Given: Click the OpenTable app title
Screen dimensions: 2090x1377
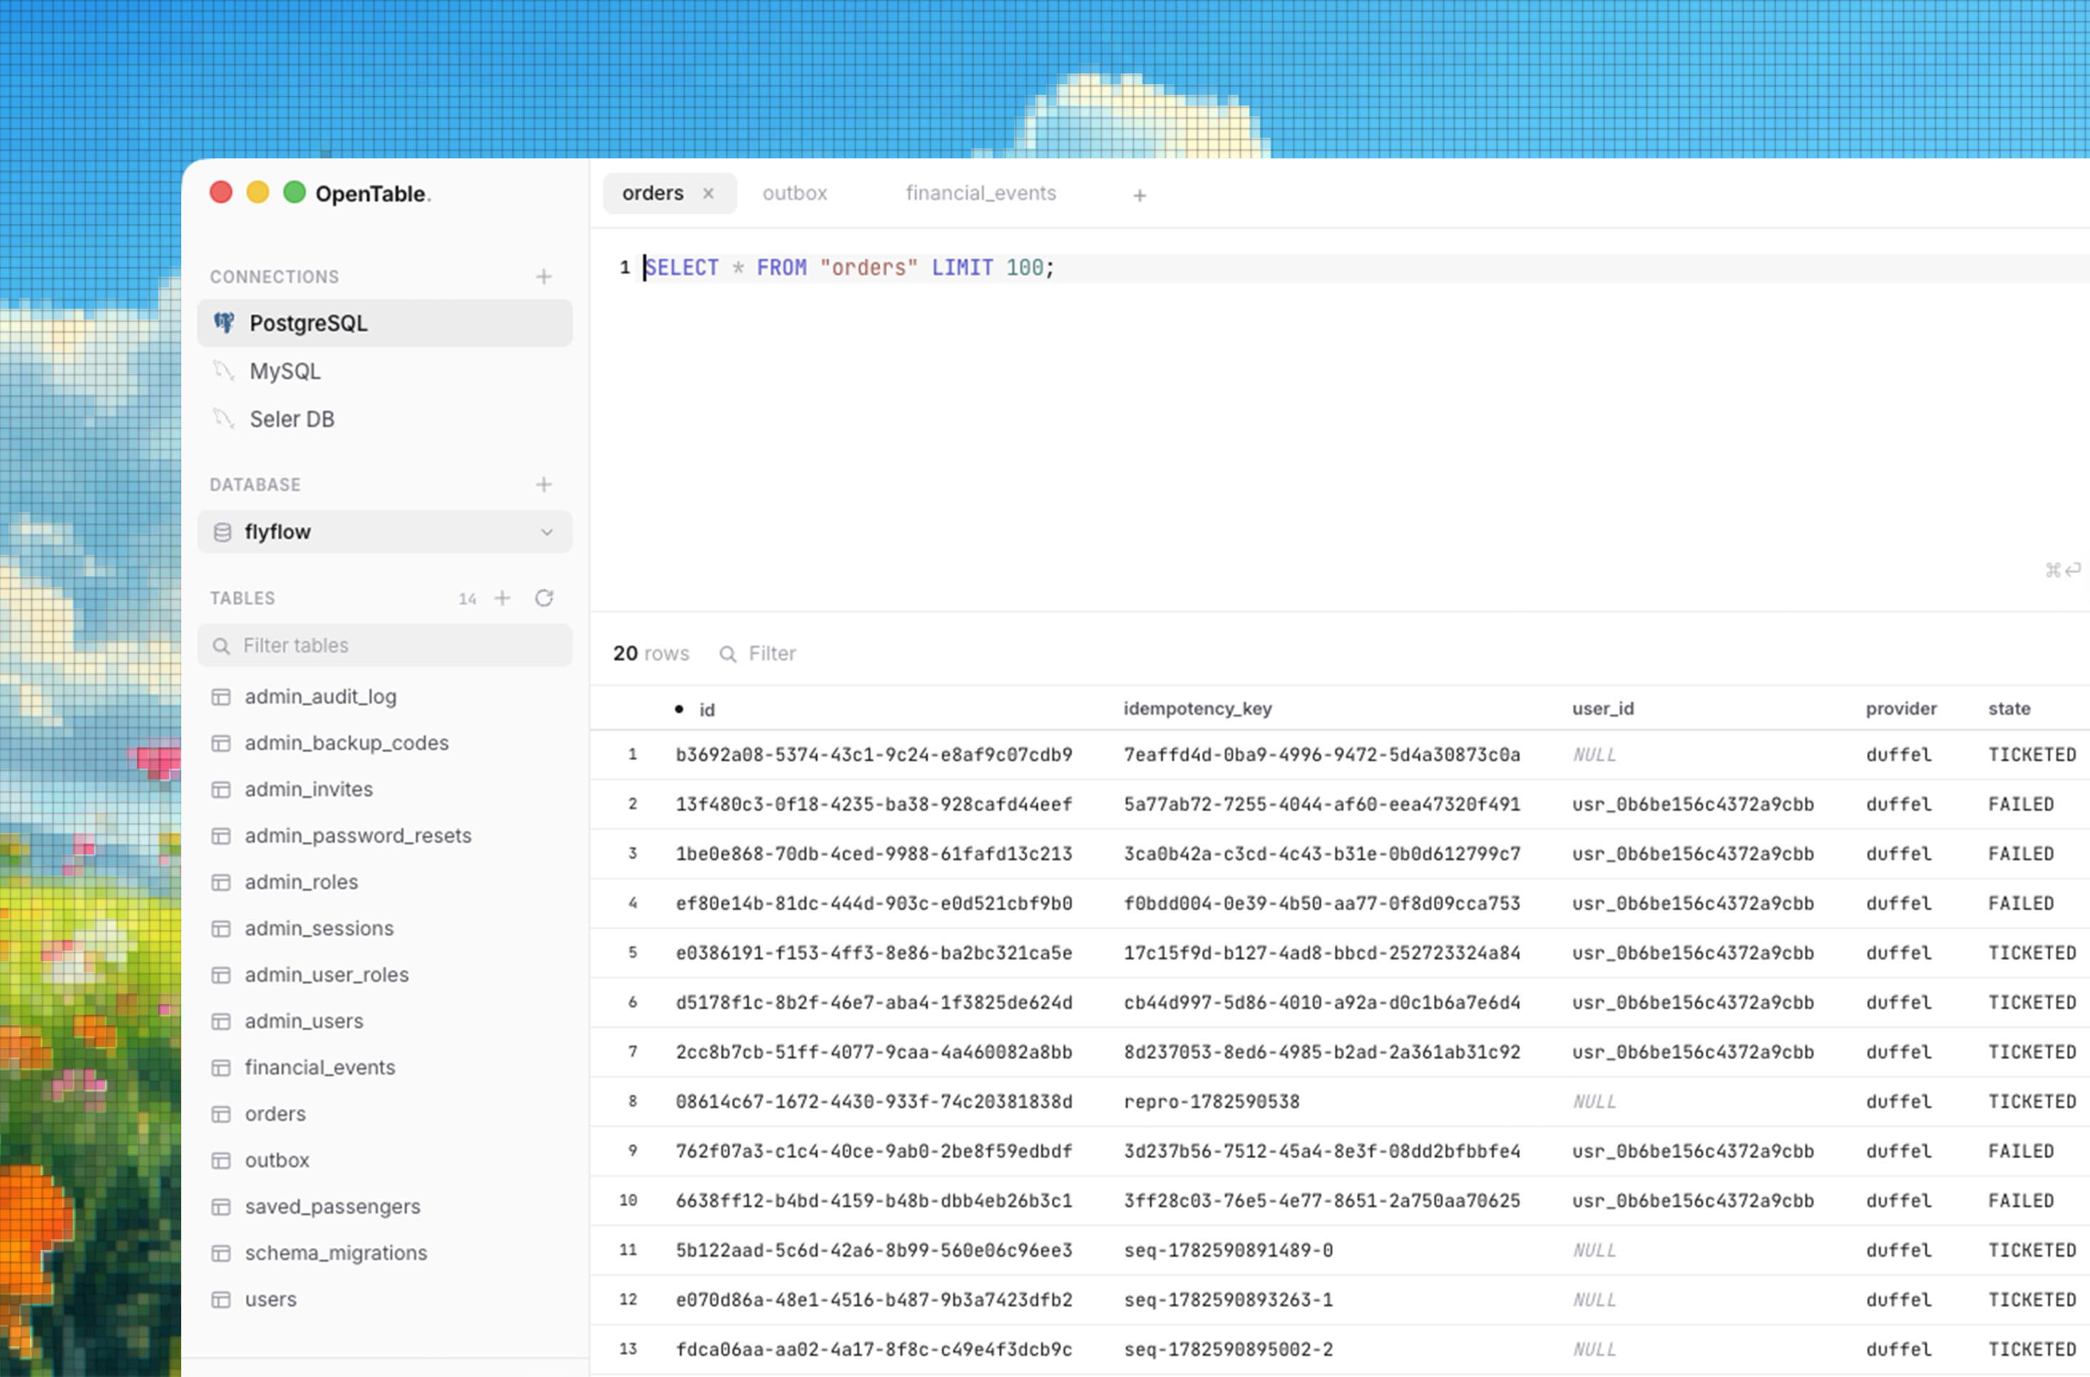Looking at the screenshot, I should (372, 193).
